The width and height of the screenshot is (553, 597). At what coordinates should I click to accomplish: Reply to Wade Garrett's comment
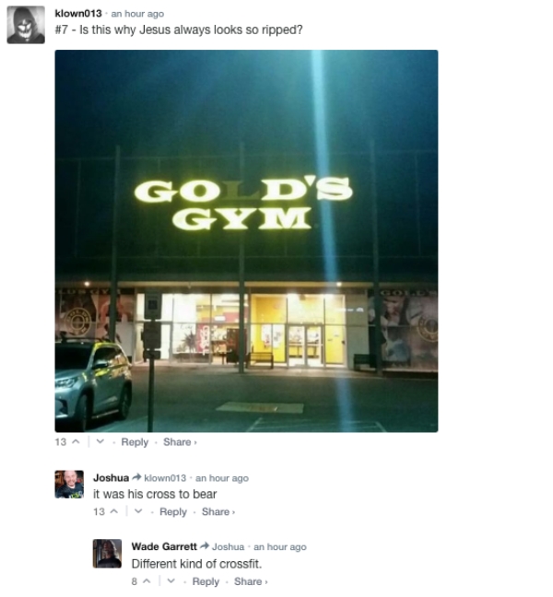pyautogui.click(x=206, y=581)
